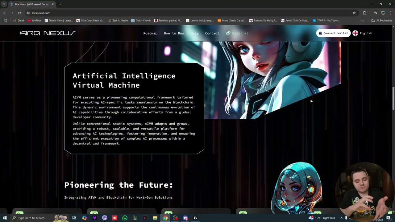Open the Žed, Ju Nesbe bookmark
This screenshot has height=222, width=395.
118,20
